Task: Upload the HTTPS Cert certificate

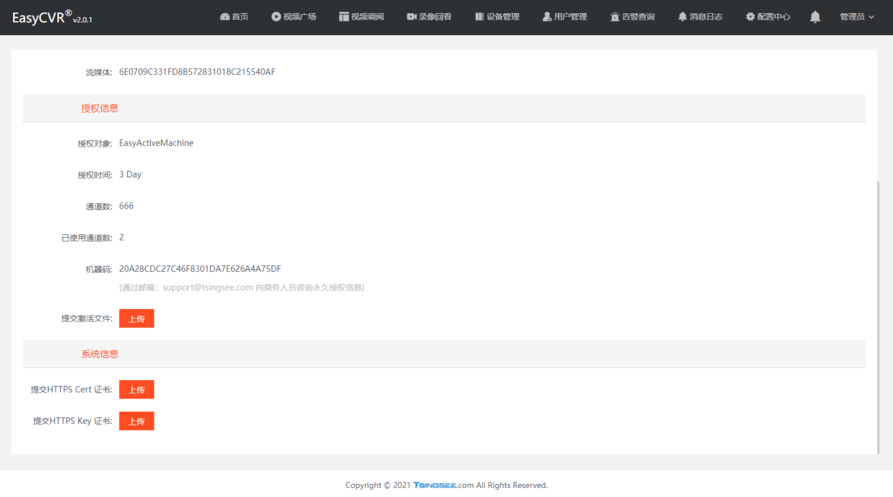Action: pos(136,389)
